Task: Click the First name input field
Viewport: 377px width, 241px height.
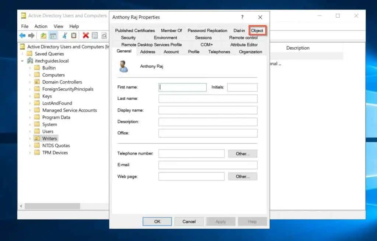Action: pyautogui.click(x=183, y=87)
